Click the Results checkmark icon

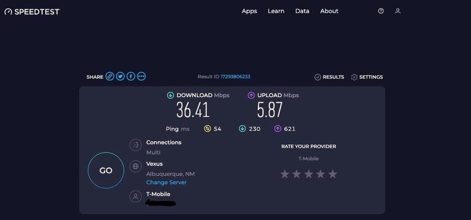[318, 77]
